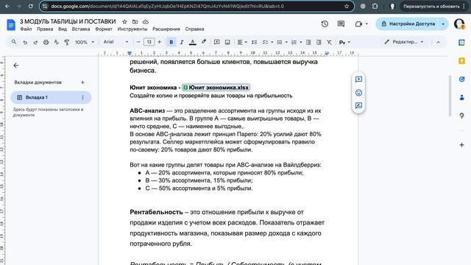Collapse the toolbar menus chevron

tap(439, 43)
